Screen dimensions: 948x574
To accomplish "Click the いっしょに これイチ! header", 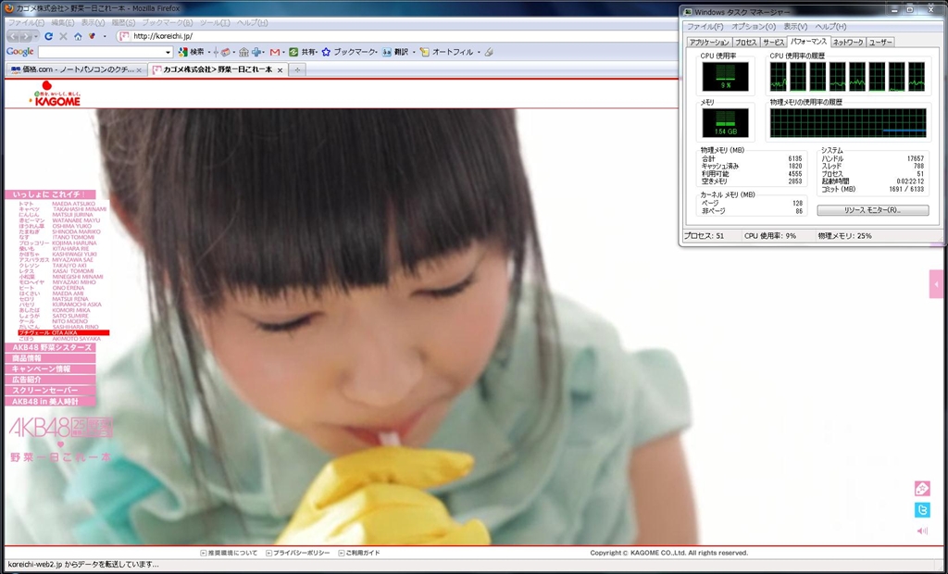I will pyautogui.click(x=50, y=194).
